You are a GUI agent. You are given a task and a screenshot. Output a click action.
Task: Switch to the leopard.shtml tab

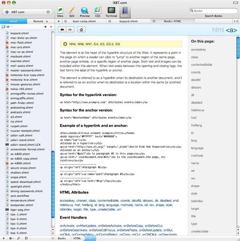coord(128,21)
